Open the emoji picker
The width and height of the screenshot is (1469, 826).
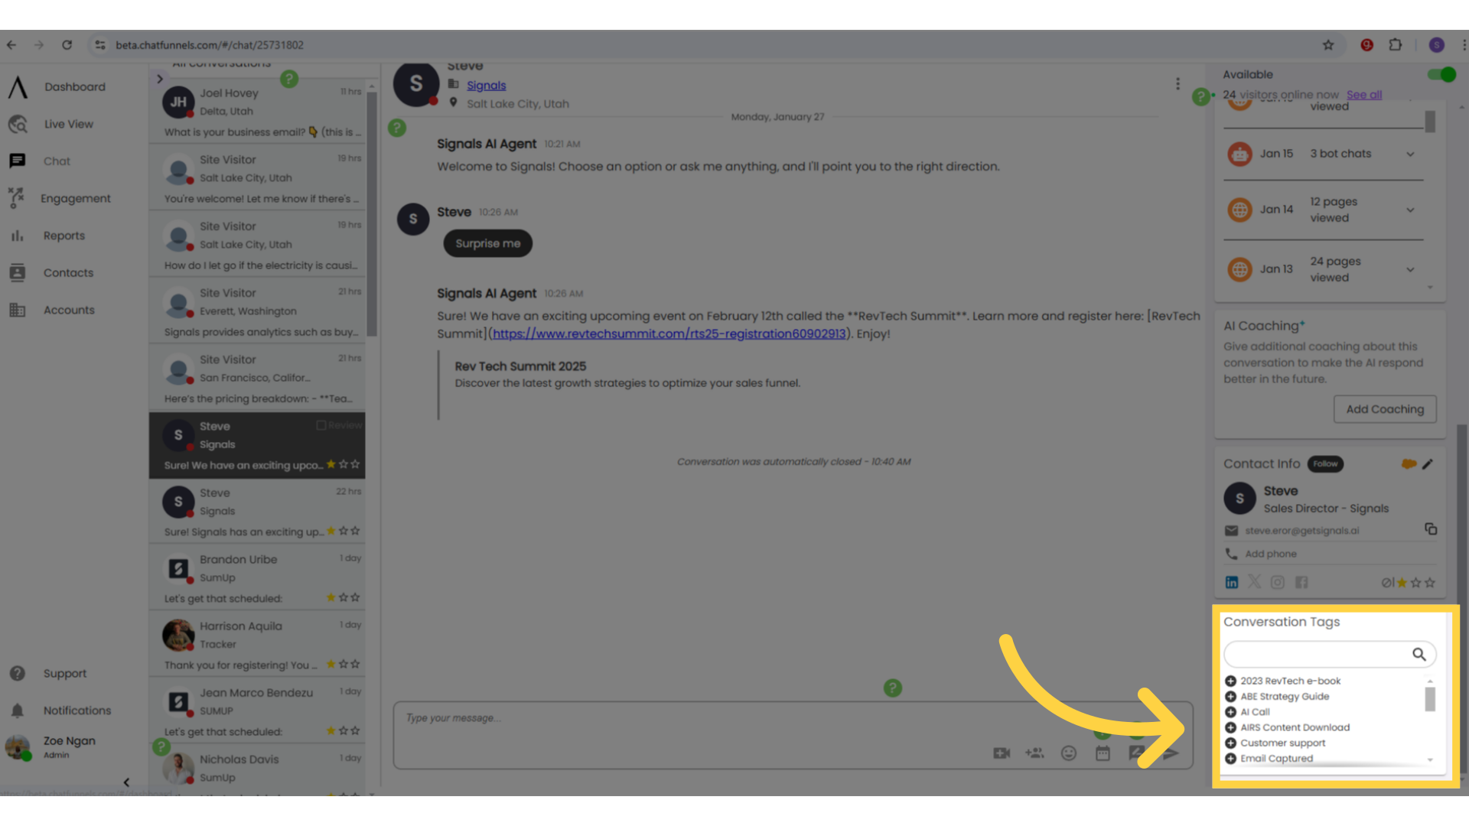click(x=1069, y=754)
